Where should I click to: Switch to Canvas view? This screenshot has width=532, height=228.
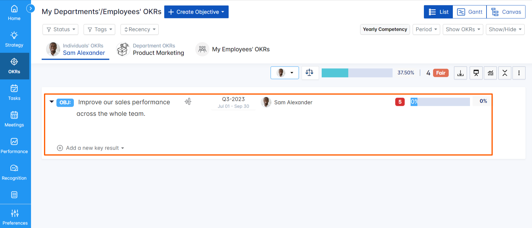[506, 12]
